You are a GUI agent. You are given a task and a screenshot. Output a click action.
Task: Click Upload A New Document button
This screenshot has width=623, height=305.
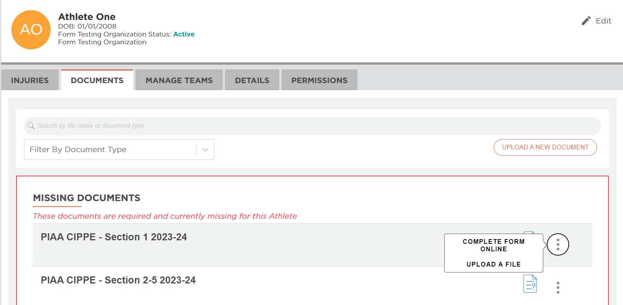click(545, 147)
